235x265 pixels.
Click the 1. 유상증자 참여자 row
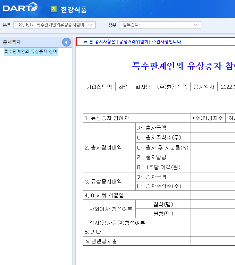[137, 118]
